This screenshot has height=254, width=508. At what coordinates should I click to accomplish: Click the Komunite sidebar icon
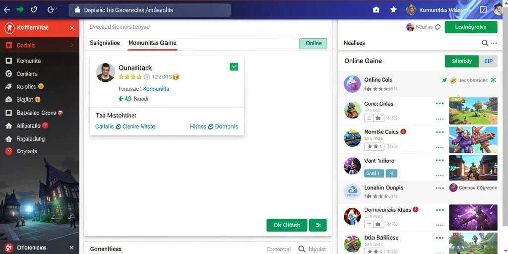click(x=9, y=61)
